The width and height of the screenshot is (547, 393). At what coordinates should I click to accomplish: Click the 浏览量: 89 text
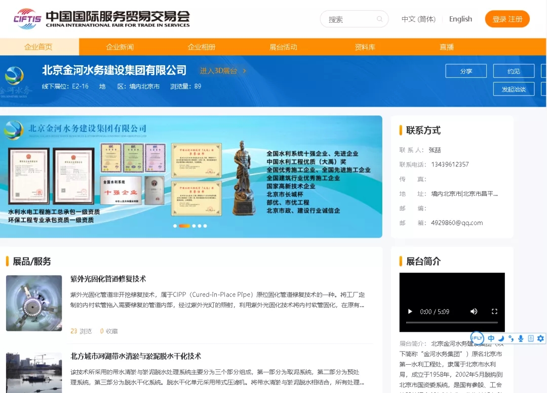(x=185, y=86)
